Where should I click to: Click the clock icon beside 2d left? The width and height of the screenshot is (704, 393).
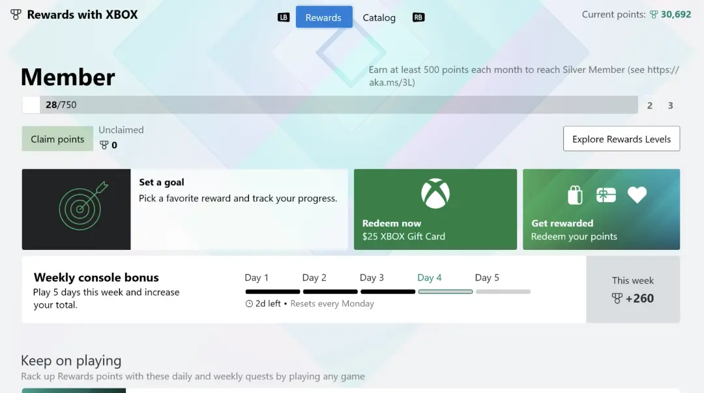[x=249, y=304]
